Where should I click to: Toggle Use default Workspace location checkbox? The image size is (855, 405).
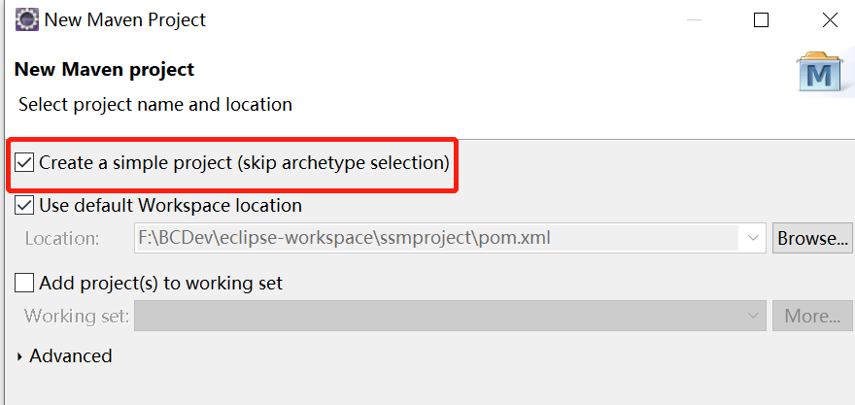pyautogui.click(x=25, y=206)
